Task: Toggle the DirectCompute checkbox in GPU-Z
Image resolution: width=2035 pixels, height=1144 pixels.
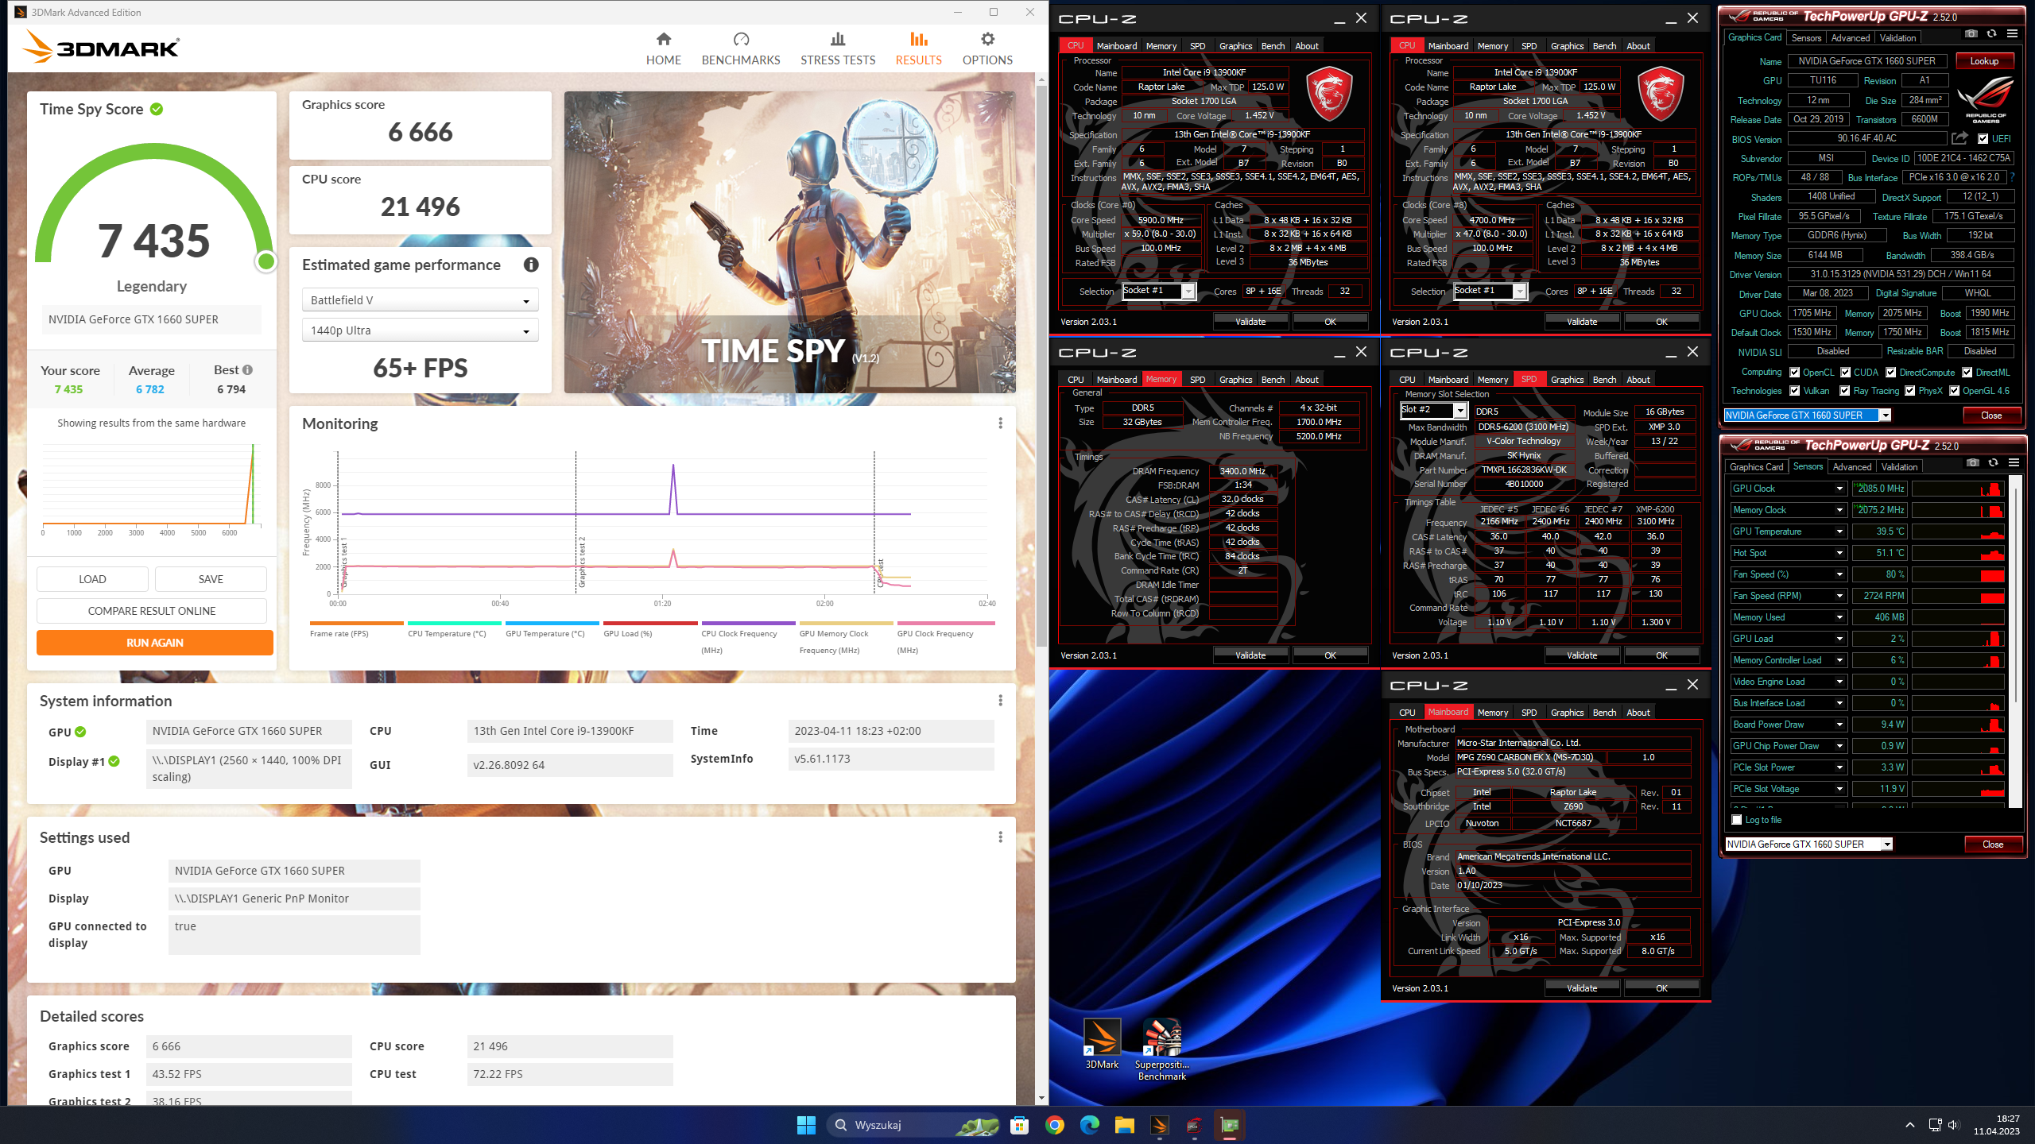Action: tap(1891, 373)
